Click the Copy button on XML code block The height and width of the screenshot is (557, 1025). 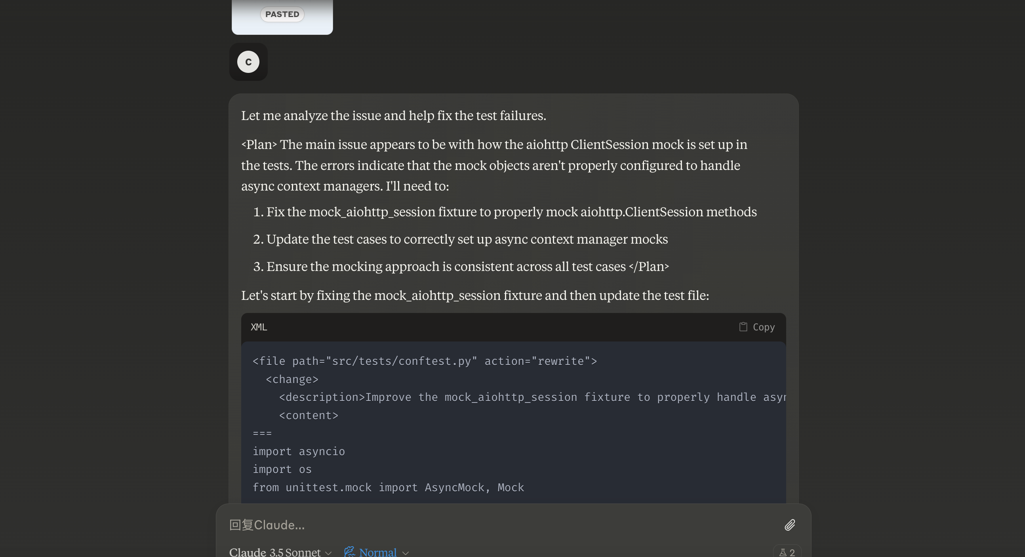(x=757, y=327)
